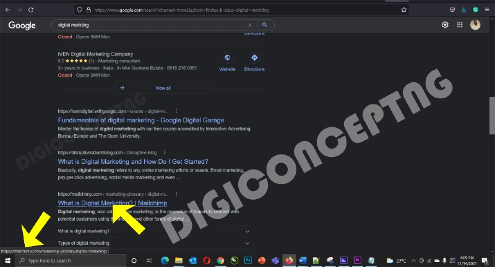Open 'What is Digital Marketing and How Do I Get Started?'
The image size is (495, 267).
(133, 161)
